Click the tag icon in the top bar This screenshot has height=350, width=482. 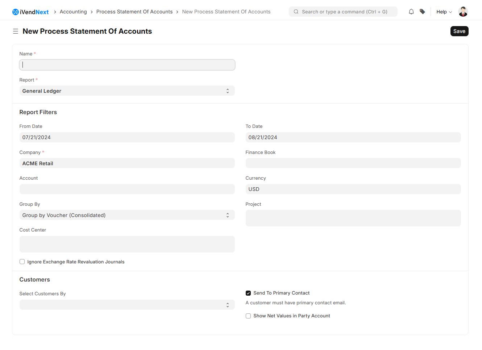pyautogui.click(x=422, y=11)
